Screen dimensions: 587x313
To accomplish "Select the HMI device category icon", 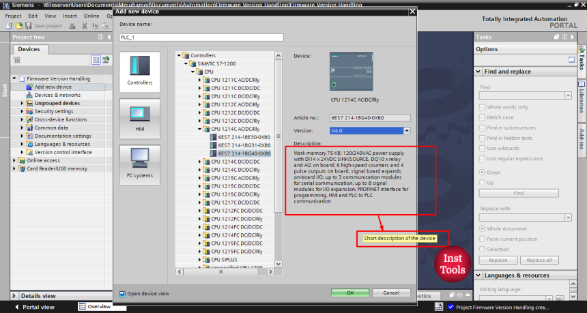I will pyautogui.click(x=140, y=119).
